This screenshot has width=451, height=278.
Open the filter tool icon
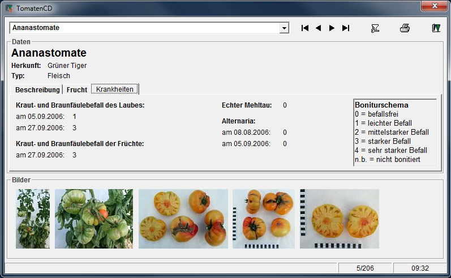point(375,28)
